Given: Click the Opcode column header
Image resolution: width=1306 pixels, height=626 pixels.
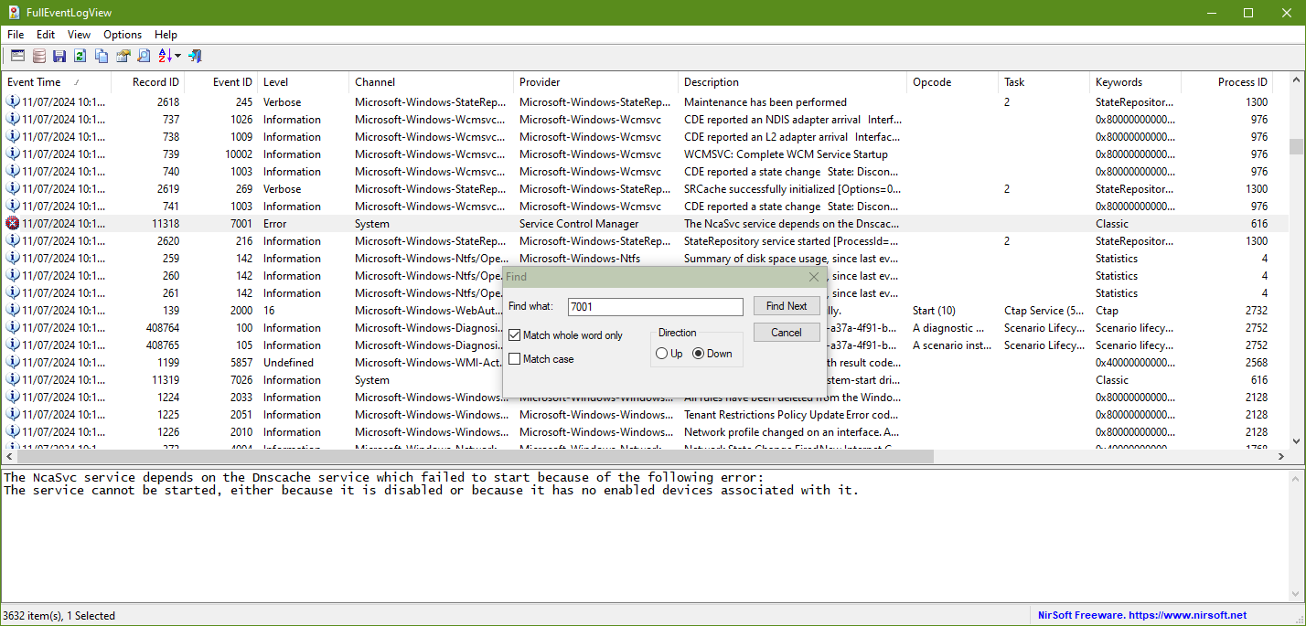Looking at the screenshot, I should click(952, 82).
